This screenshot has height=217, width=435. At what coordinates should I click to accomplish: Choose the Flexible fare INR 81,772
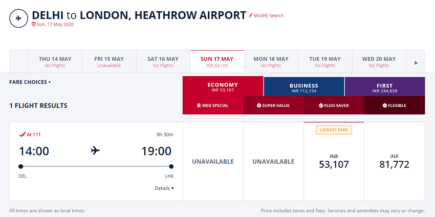[x=394, y=161]
